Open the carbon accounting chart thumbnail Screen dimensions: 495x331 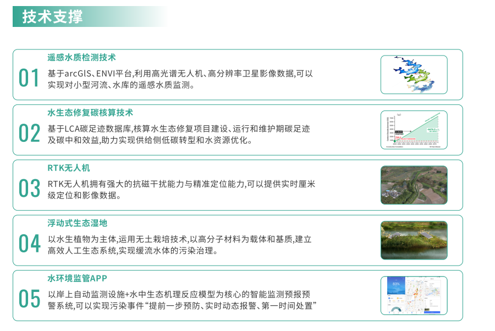point(414,130)
